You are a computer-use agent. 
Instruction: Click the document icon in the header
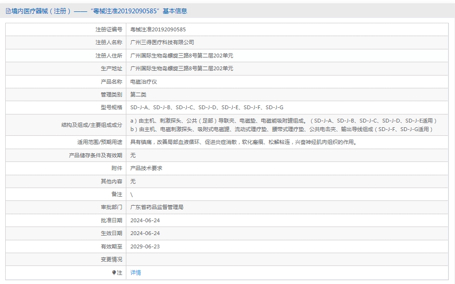[8, 11]
